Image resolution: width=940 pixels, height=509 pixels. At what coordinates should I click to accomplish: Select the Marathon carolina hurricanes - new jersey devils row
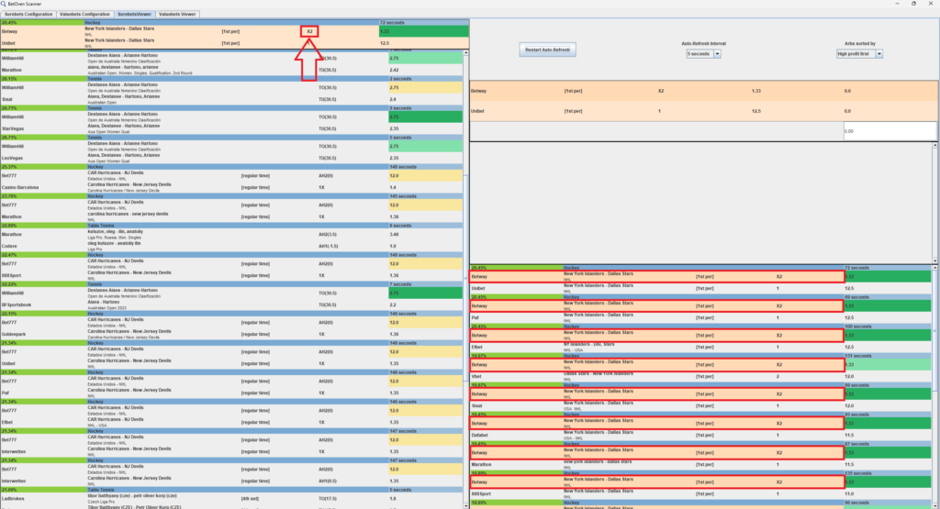(232, 216)
